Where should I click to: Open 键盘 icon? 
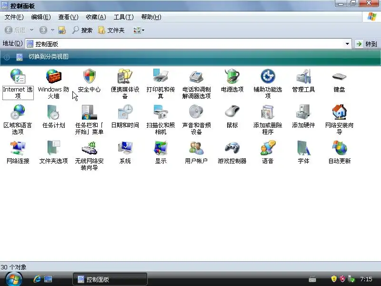[339, 77]
